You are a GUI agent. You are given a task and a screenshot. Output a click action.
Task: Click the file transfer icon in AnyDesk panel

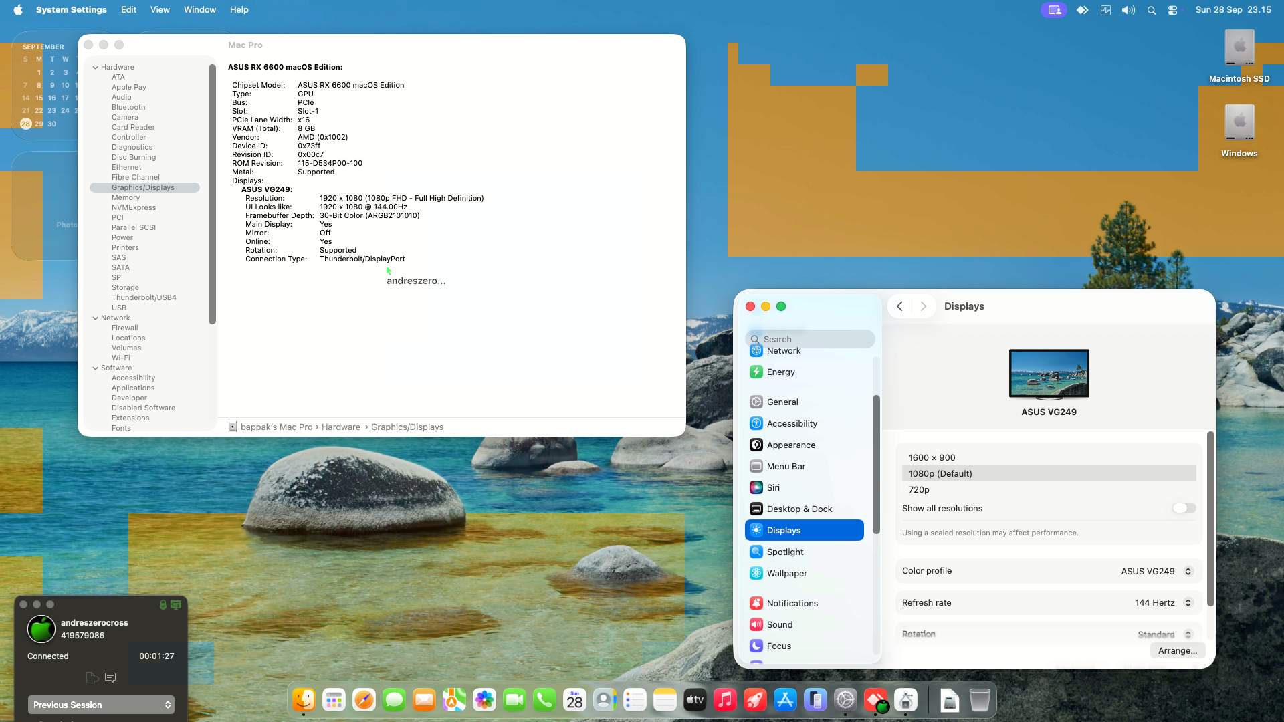(92, 677)
